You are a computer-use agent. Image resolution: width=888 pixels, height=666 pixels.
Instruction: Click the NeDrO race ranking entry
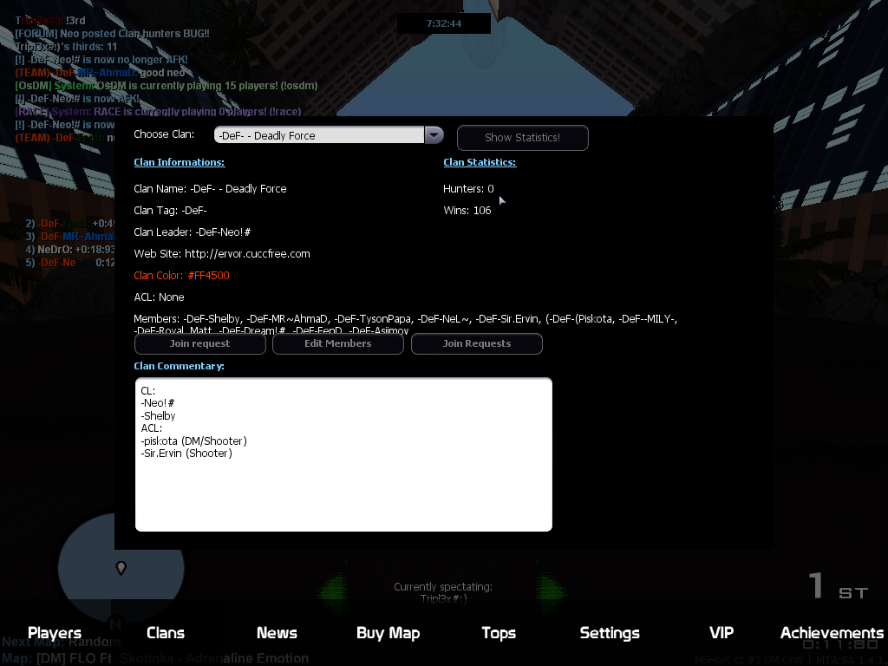pyautogui.click(x=69, y=250)
